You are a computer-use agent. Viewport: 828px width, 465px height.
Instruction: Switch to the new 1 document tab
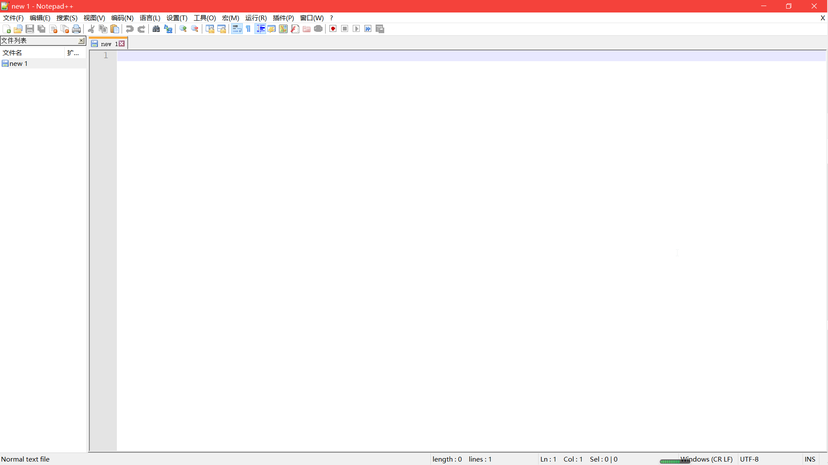coord(106,43)
